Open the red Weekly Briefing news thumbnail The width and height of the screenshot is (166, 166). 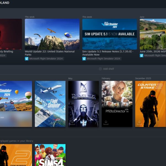coord(11,34)
